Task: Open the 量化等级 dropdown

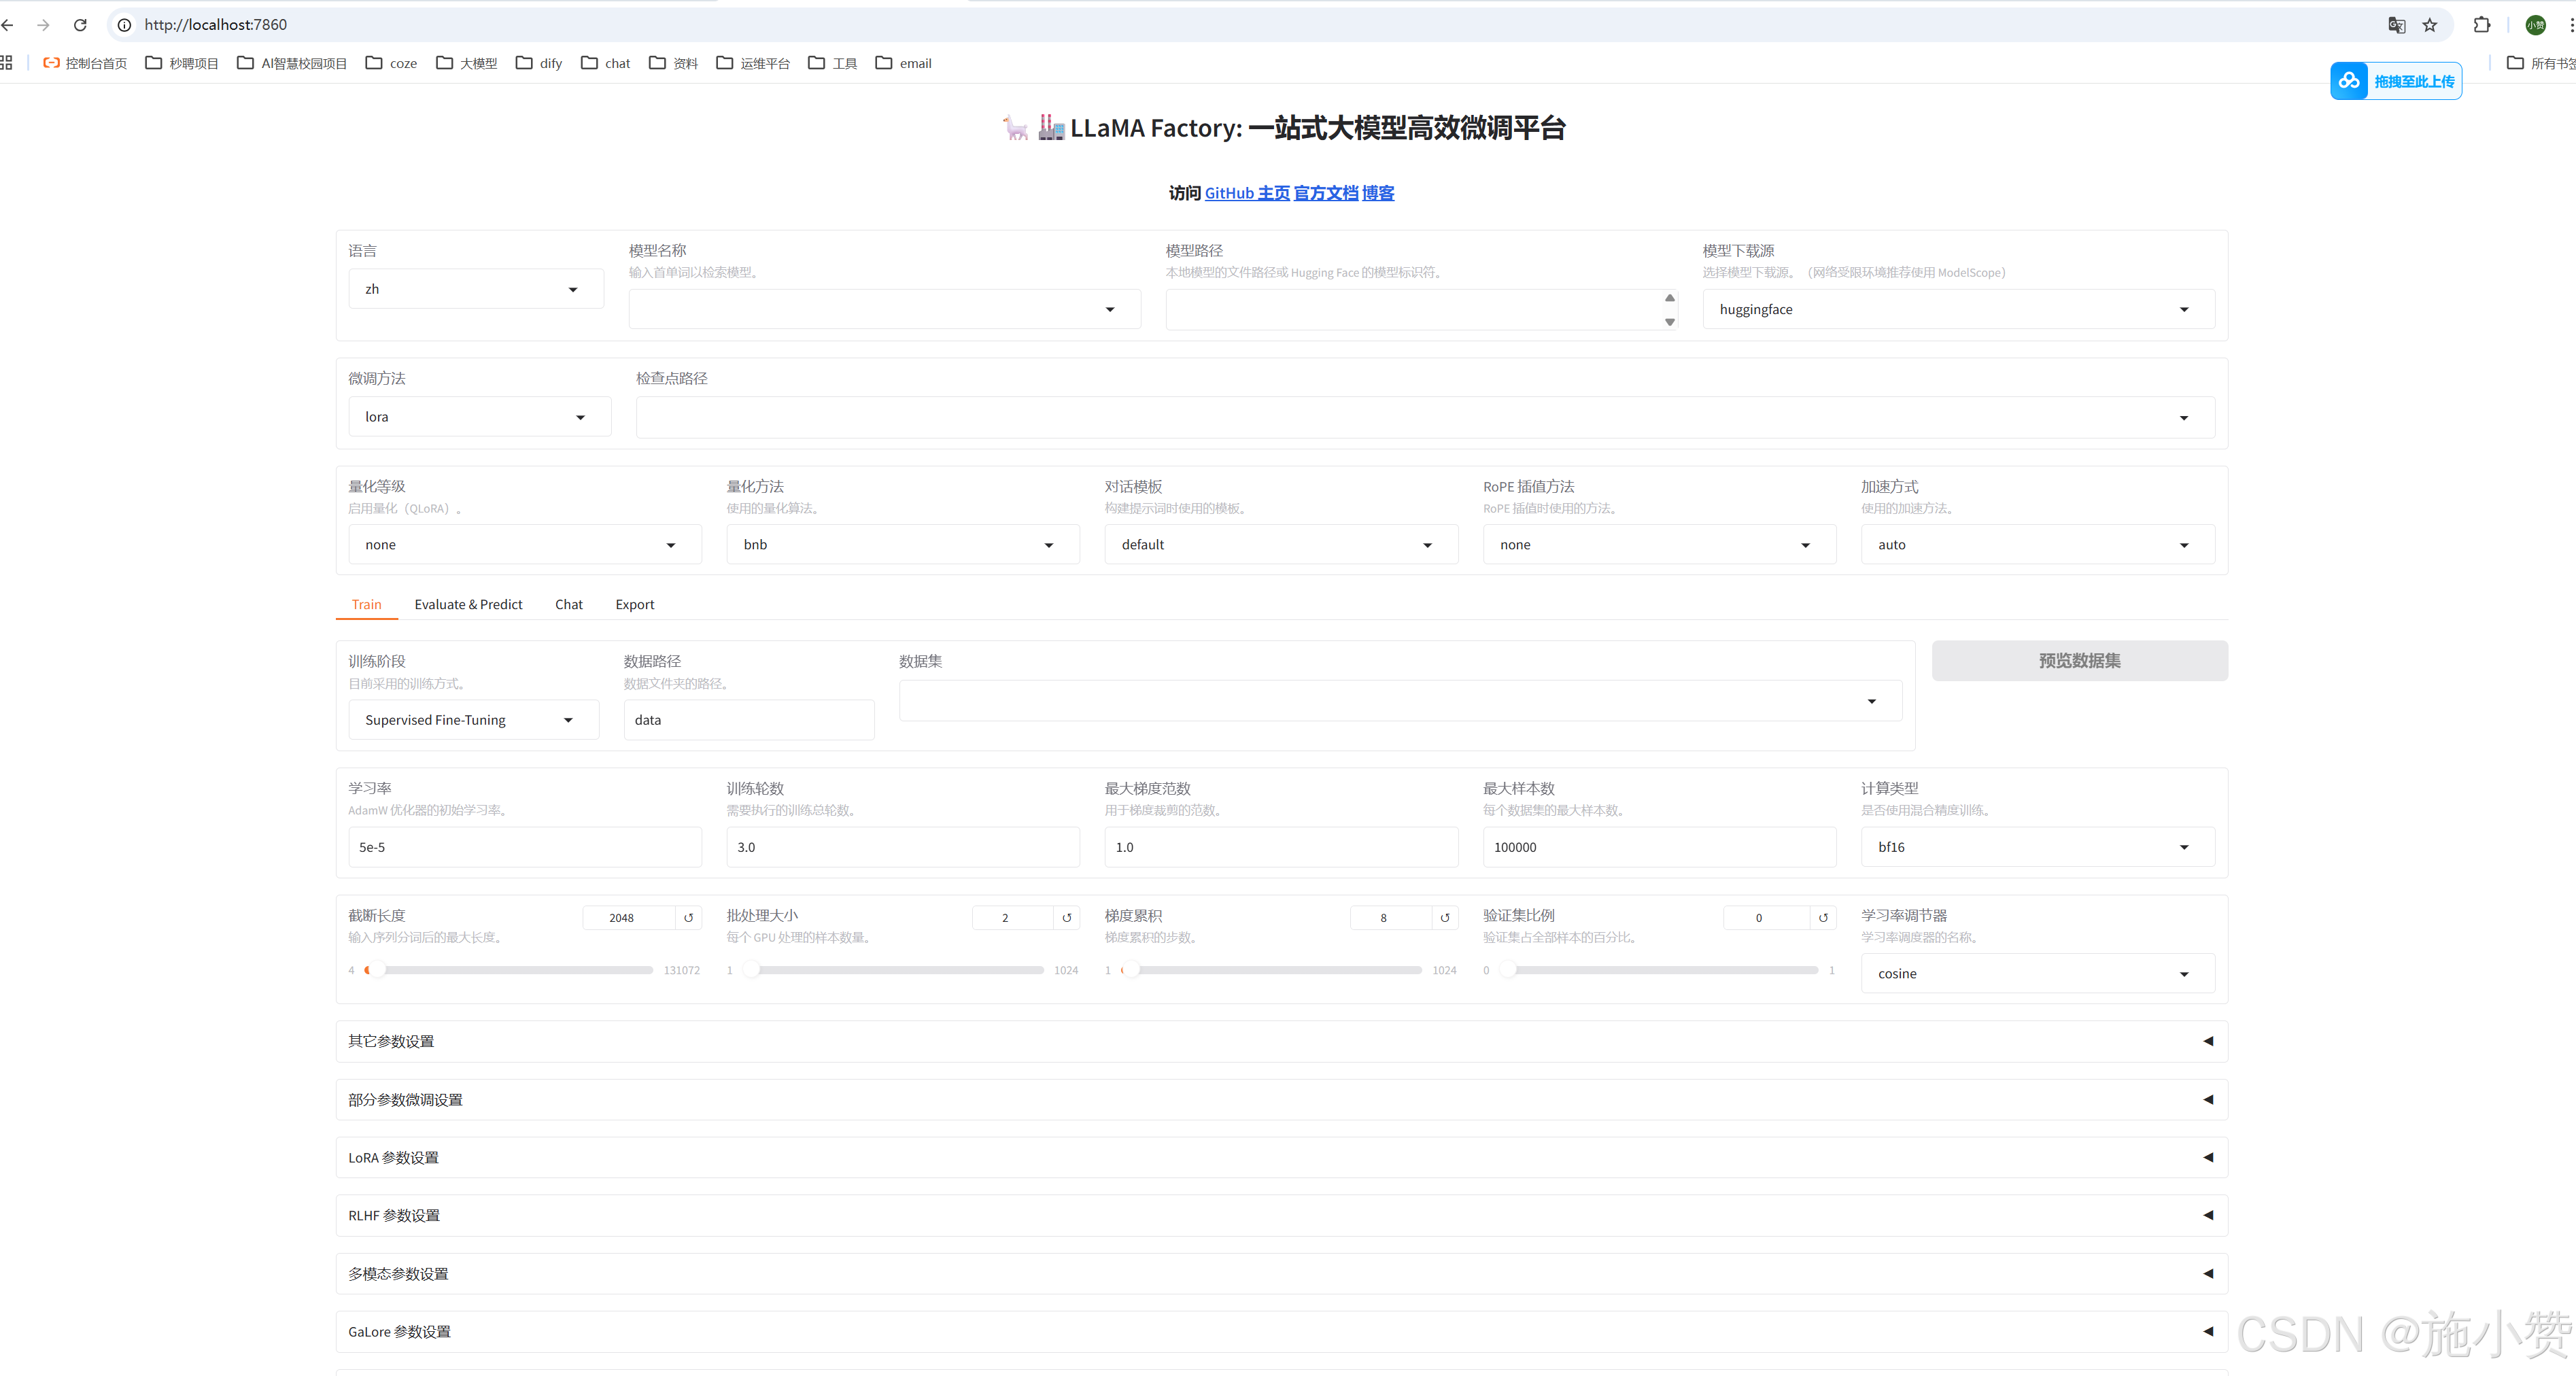Action: click(525, 545)
